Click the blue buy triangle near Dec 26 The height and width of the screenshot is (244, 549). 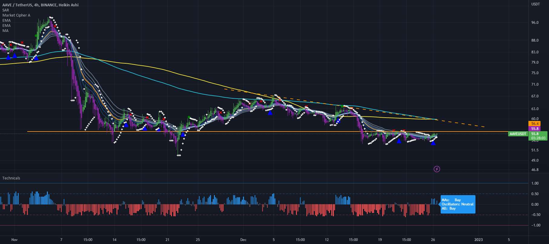[433, 143]
